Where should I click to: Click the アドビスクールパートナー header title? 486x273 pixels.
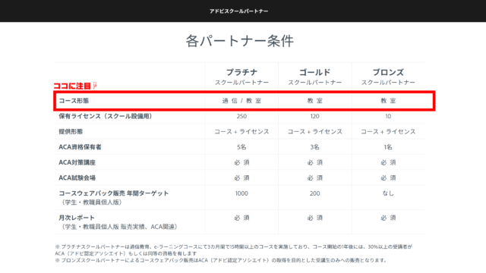click(x=238, y=11)
